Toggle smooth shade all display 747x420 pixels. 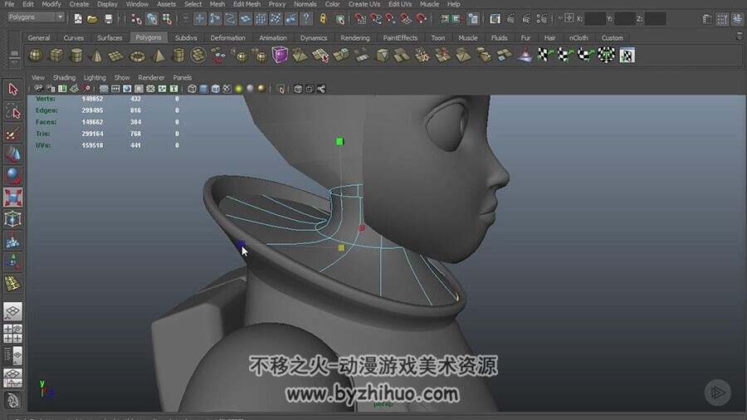[x=203, y=89]
